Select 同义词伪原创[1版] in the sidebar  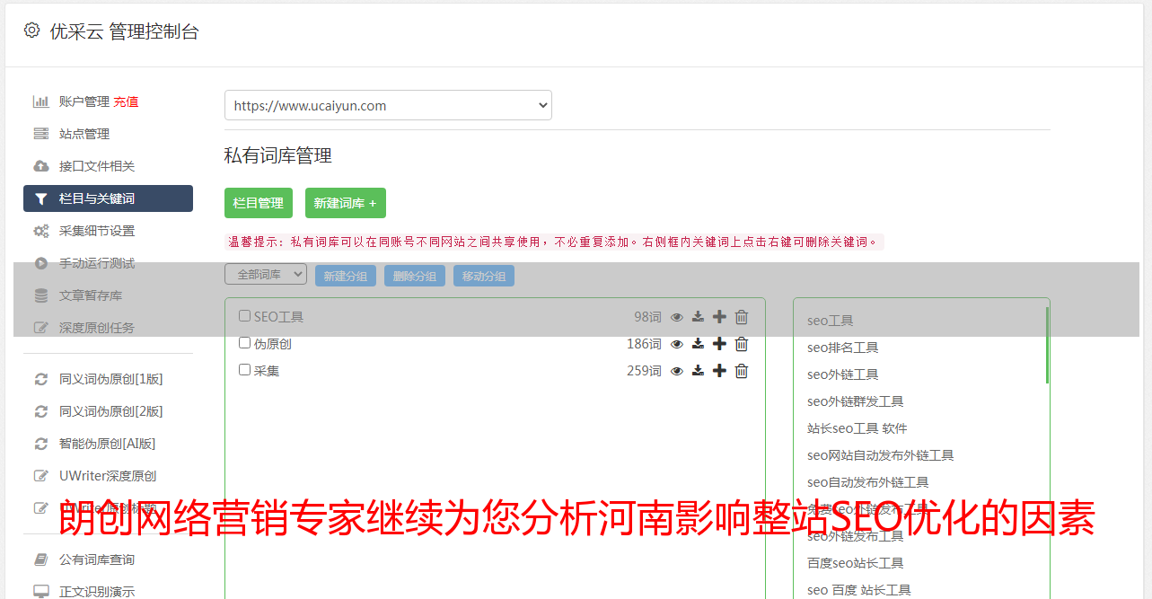(x=111, y=379)
